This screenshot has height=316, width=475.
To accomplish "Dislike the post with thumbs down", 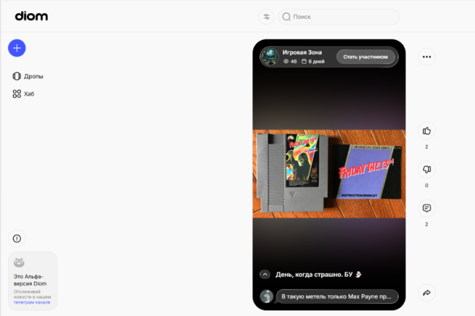I will pos(427,169).
